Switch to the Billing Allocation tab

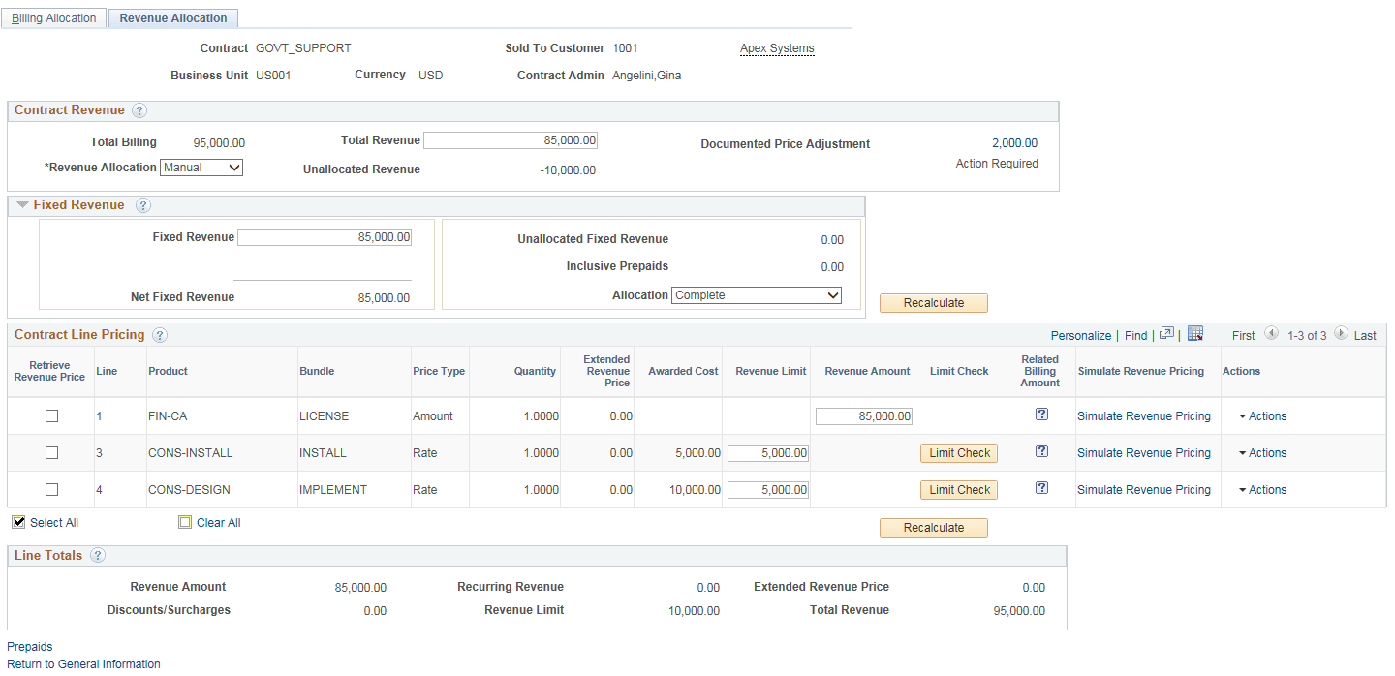[53, 16]
